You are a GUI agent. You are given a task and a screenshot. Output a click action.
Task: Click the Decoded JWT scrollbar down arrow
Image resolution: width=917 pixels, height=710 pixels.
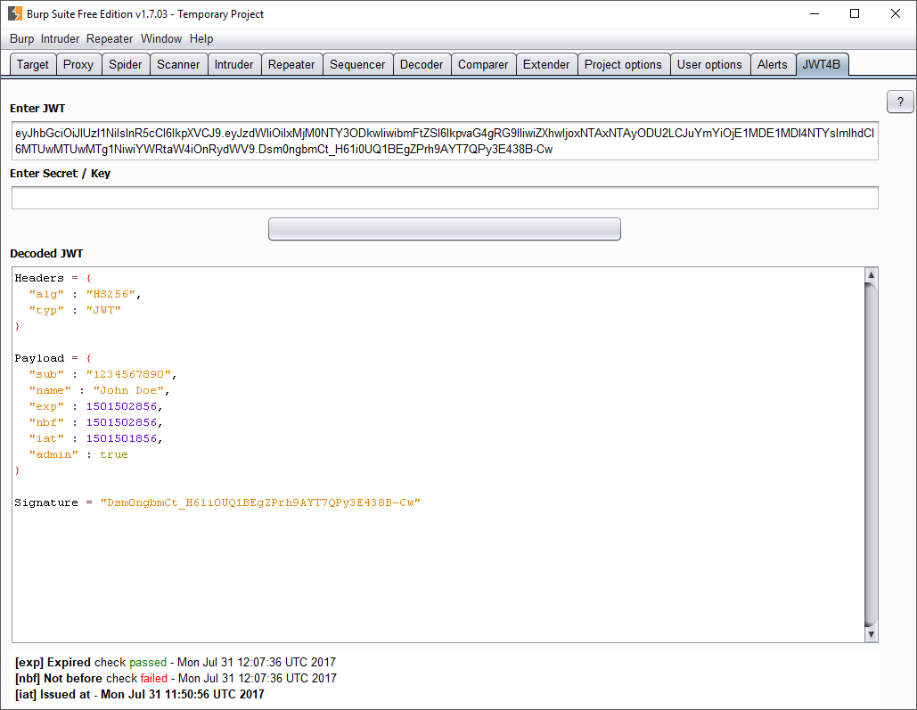tap(871, 634)
